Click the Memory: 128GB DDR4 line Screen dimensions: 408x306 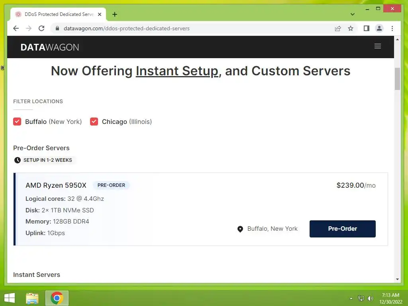[x=57, y=222]
